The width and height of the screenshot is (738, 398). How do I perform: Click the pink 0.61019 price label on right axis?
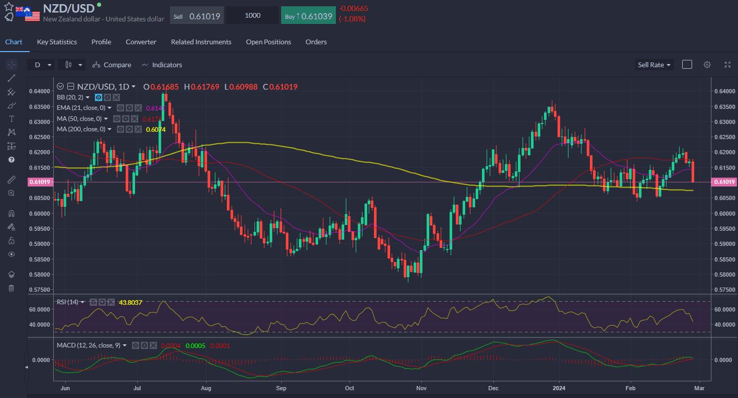[723, 182]
